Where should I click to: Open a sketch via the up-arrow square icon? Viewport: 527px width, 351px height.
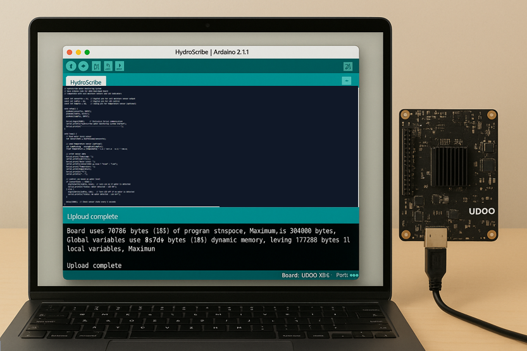[108, 66]
